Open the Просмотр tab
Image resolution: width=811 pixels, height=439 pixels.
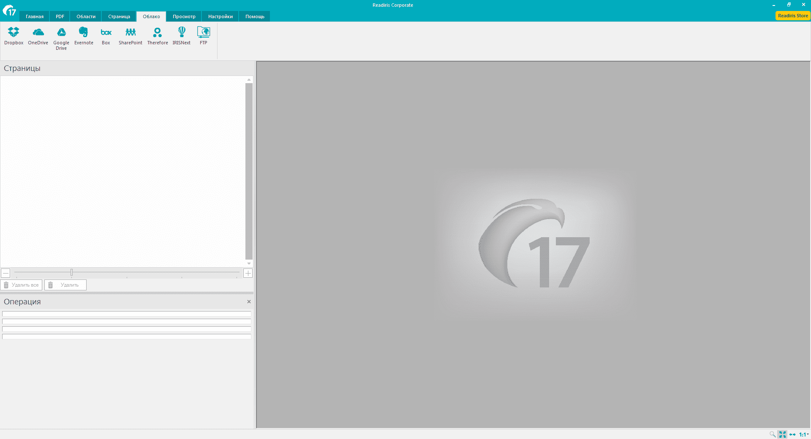[x=184, y=16]
